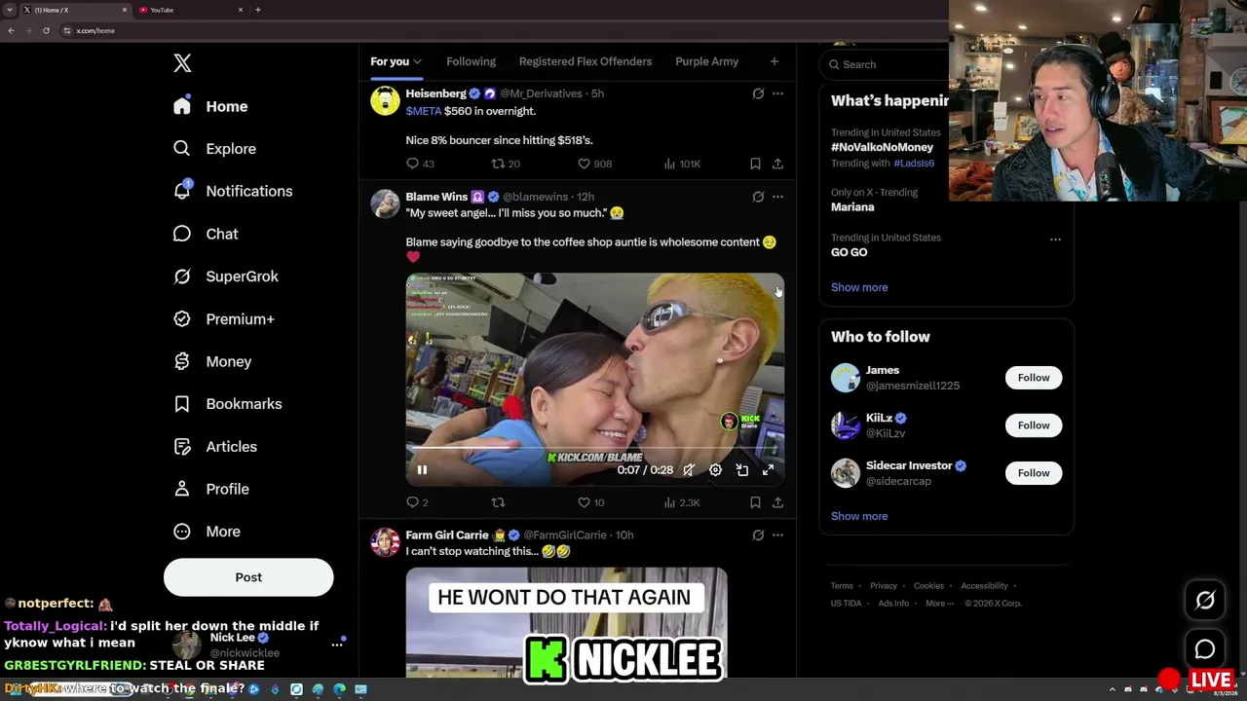
Task: Open Grok icon on Blame Wins post
Action: (758, 197)
